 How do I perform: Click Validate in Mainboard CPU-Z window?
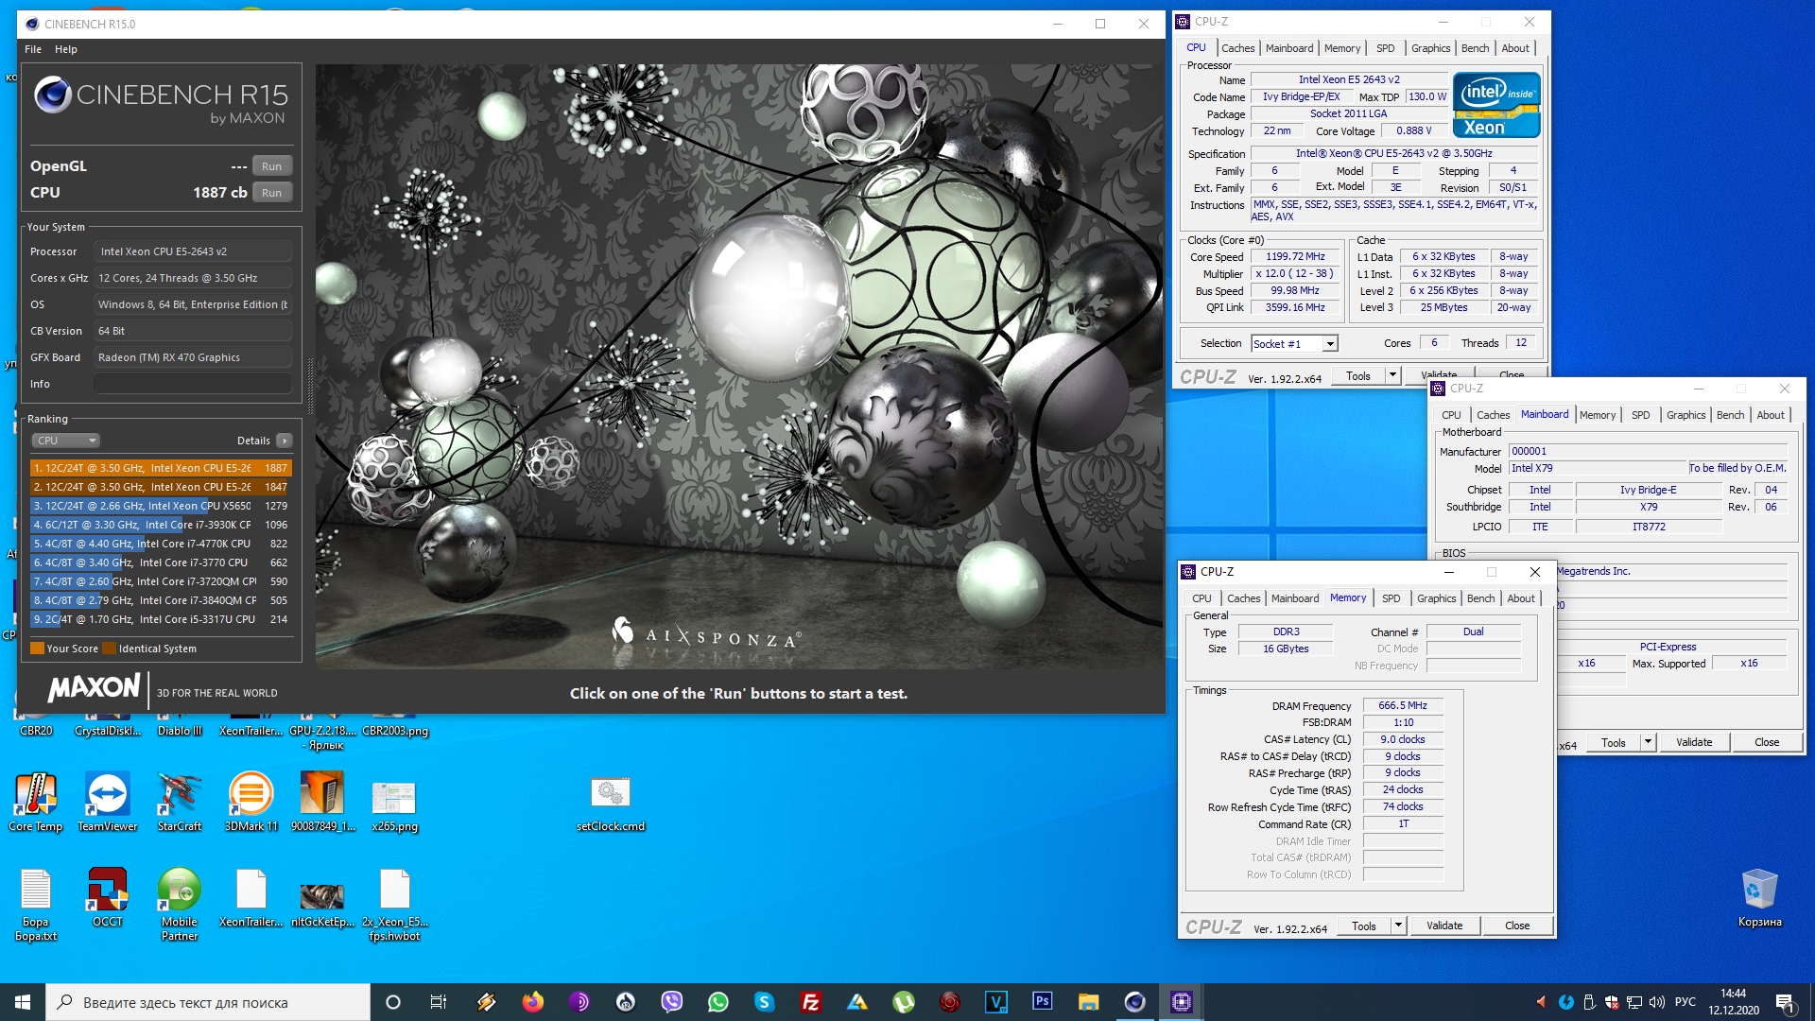coord(1694,742)
